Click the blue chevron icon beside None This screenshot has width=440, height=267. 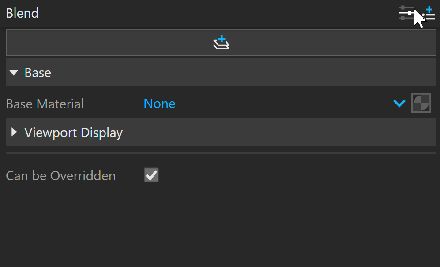pyautogui.click(x=399, y=104)
